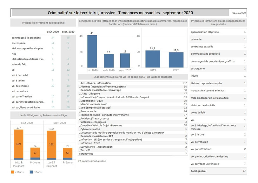The height and width of the screenshot is (183, 258).
Task: Click the 2019 average bar 21,7
Action: point(153,59)
